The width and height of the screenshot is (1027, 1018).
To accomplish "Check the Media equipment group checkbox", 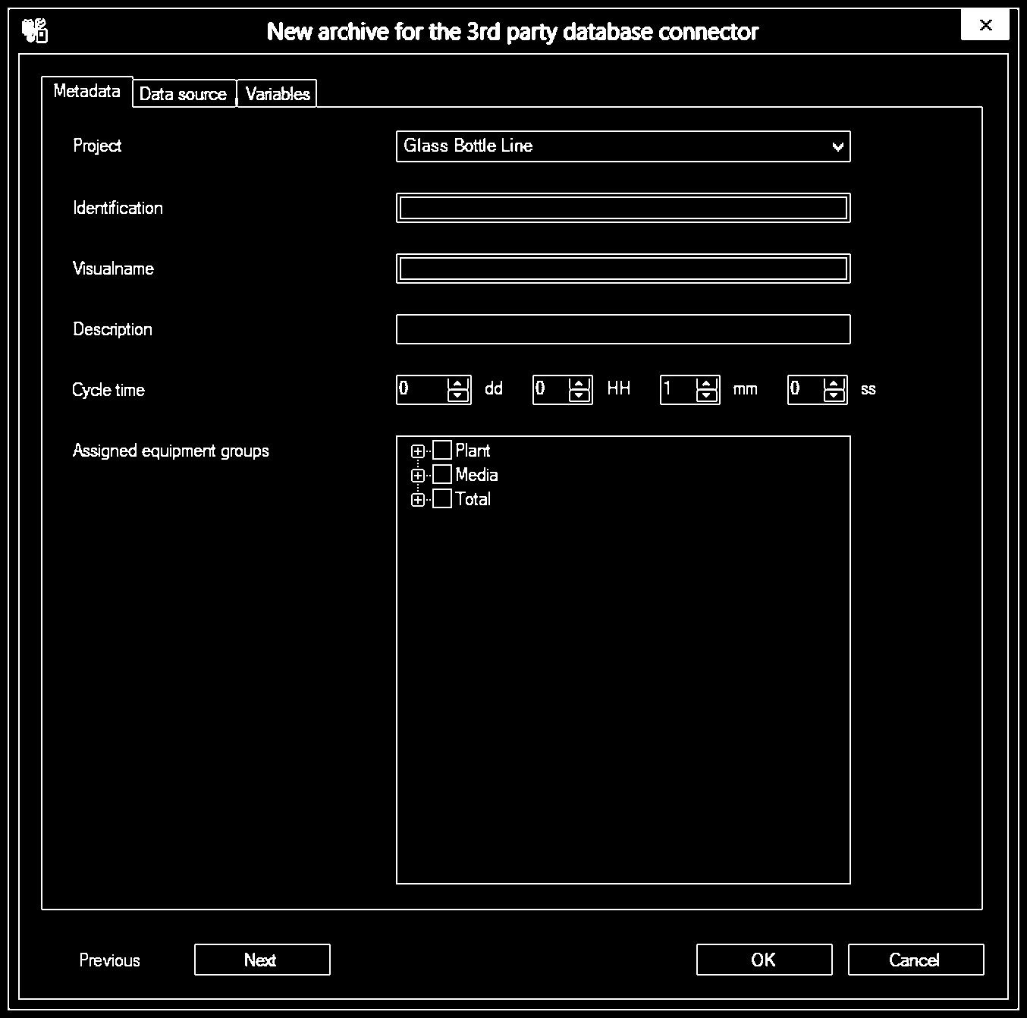I will click(x=442, y=475).
